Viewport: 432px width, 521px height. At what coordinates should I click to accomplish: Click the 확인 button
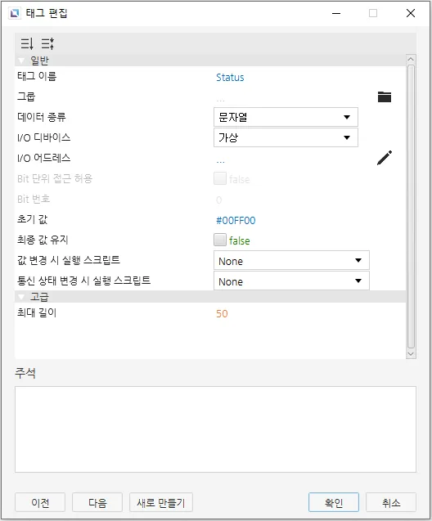[x=334, y=502]
